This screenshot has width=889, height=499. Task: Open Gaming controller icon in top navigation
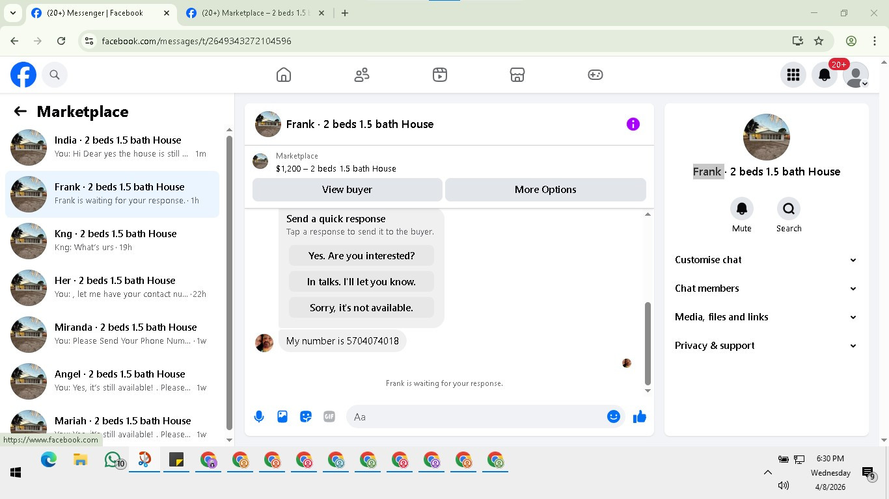point(595,75)
